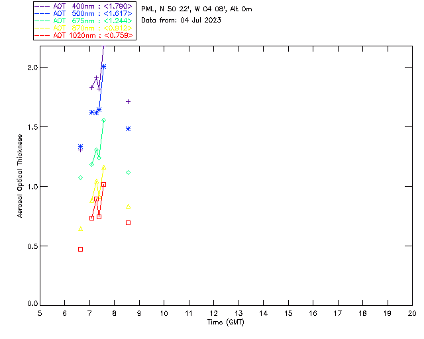Click the highest green diamond marker, near 1.55
Image resolution: width=424 pixels, height=339 pixels.
tap(103, 121)
